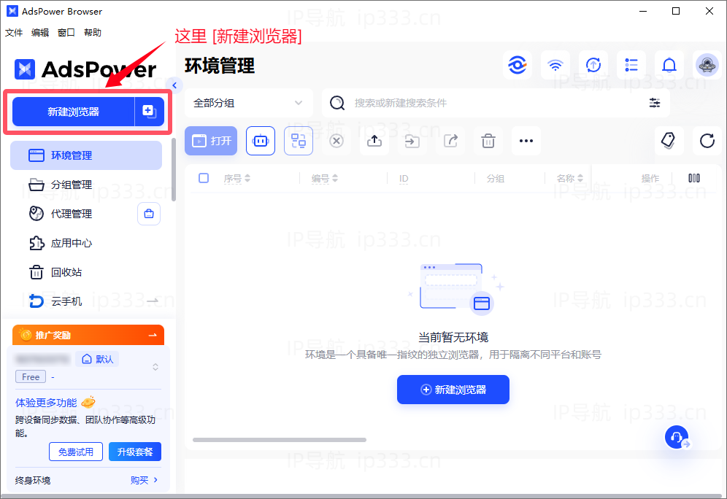Toggle the select-all checkbox in table header
The width and height of the screenshot is (727, 499).
204,178
